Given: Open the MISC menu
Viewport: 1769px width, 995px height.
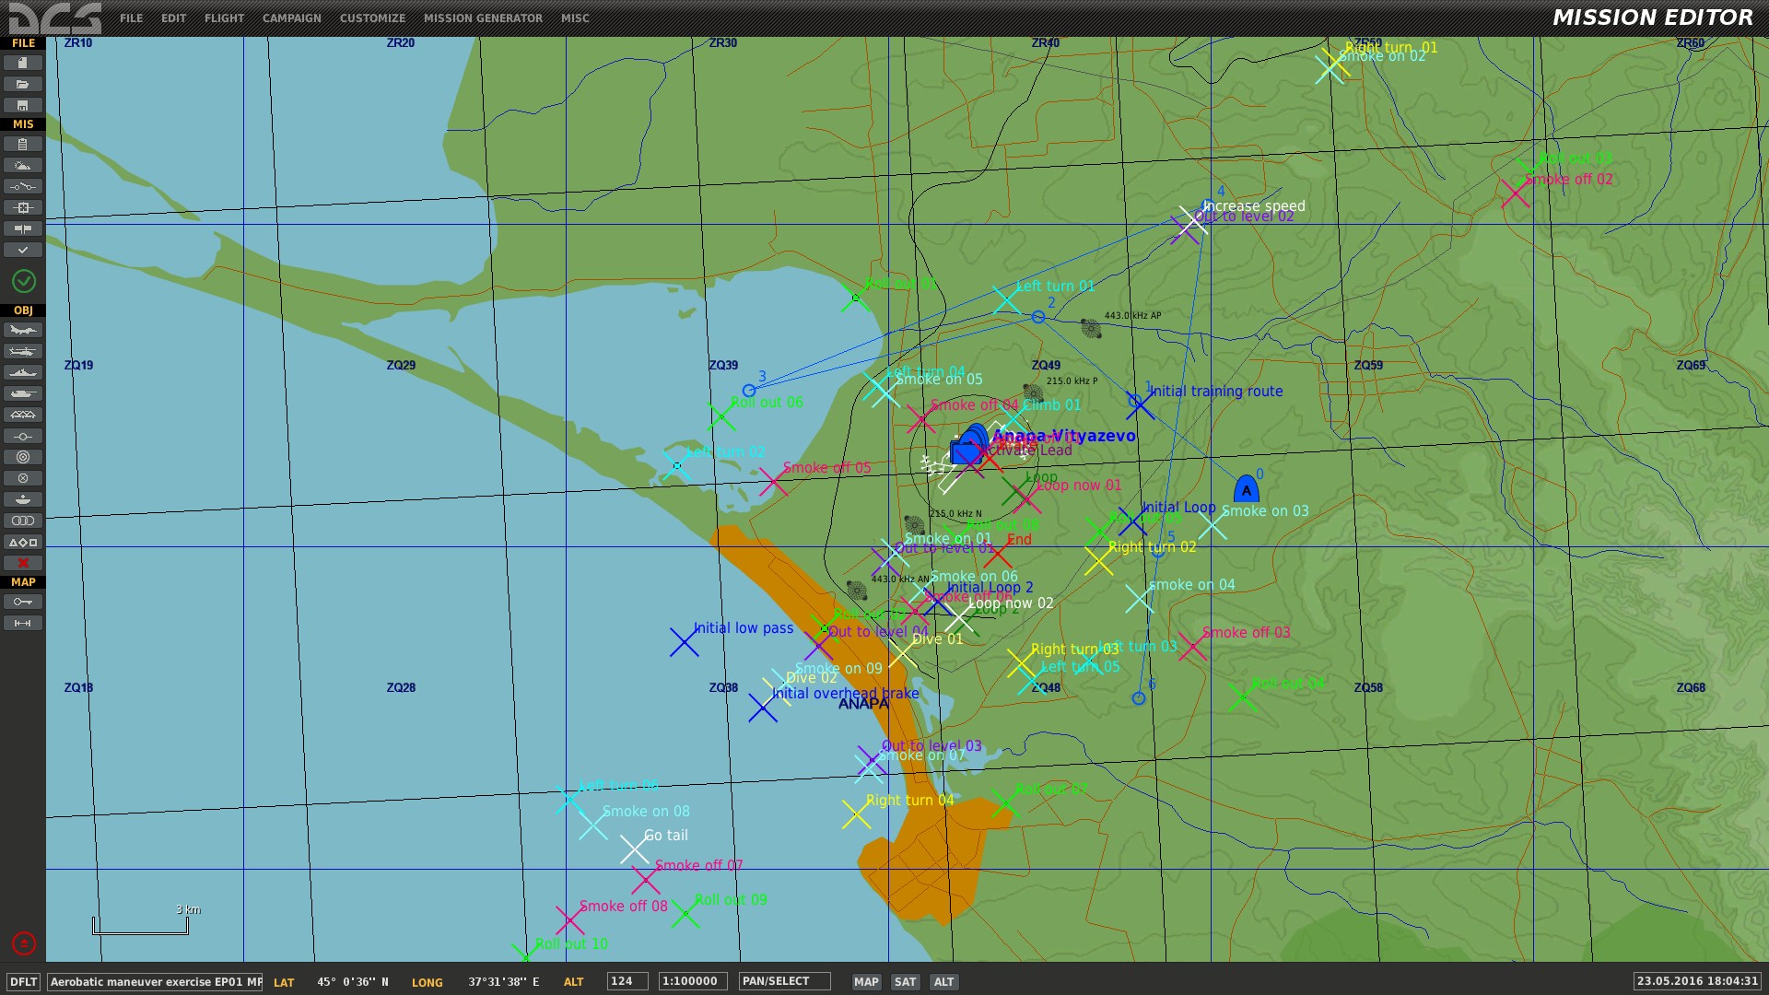Looking at the screenshot, I should coord(575,18).
